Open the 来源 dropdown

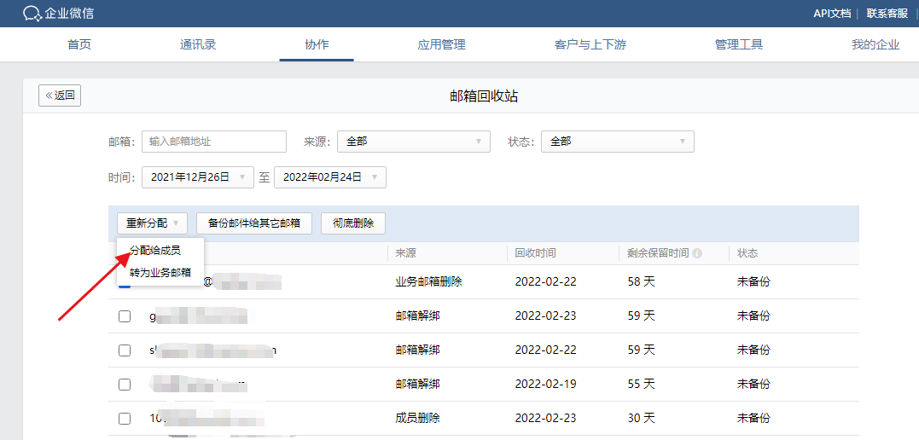click(x=414, y=142)
